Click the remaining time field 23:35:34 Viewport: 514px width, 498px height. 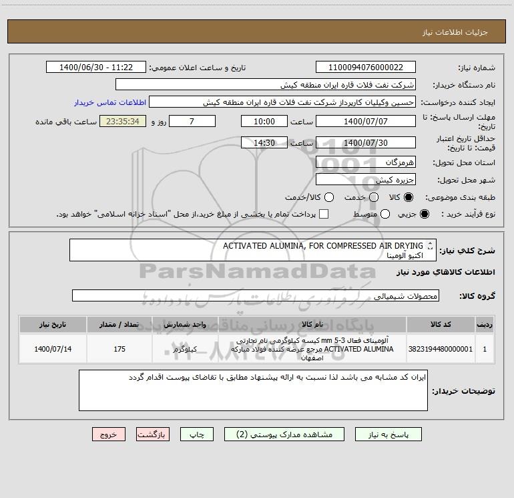(x=123, y=121)
